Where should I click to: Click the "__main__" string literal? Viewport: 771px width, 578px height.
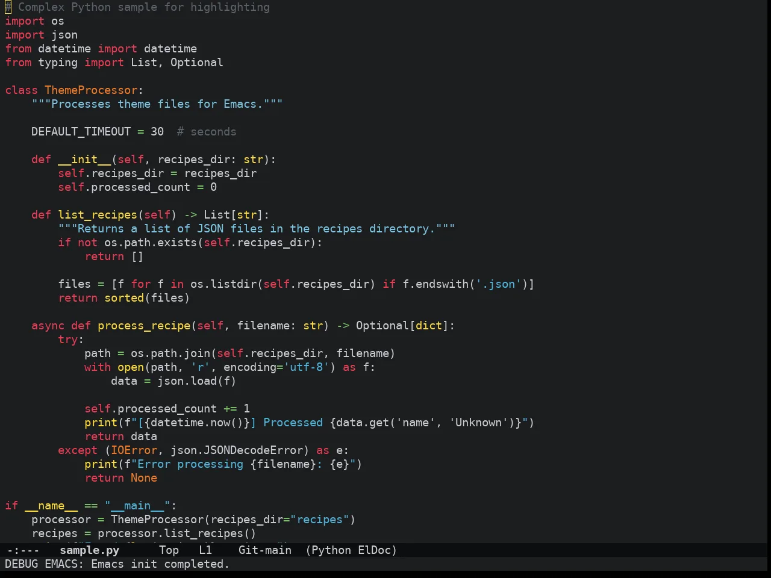(137, 506)
